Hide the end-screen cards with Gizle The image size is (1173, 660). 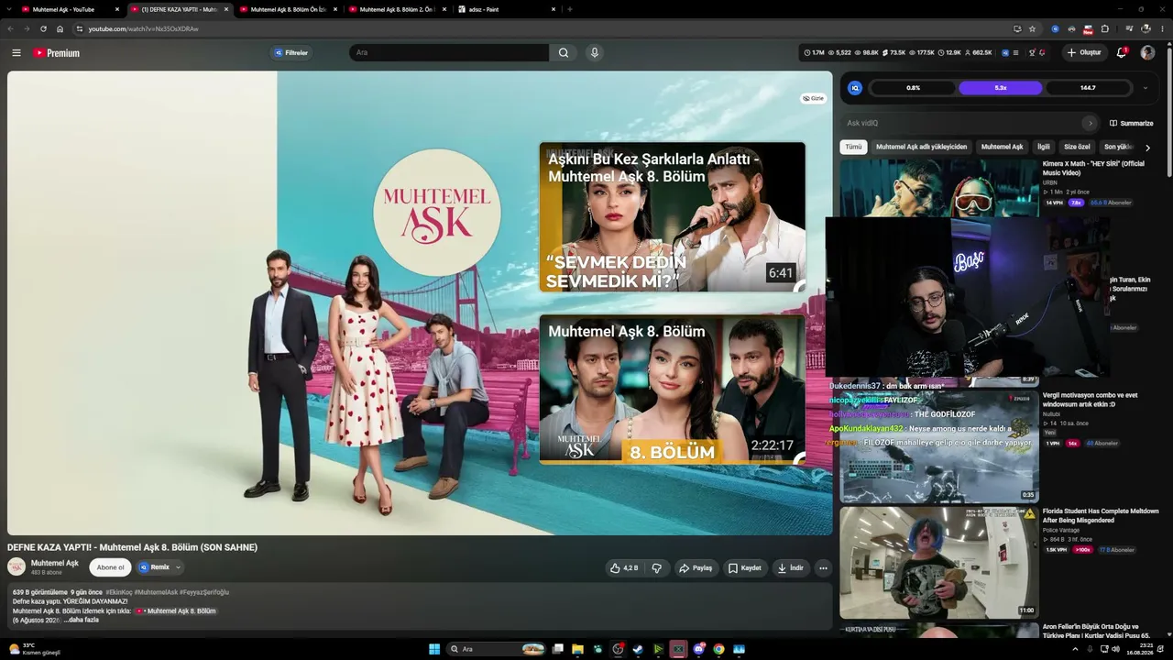coord(814,98)
